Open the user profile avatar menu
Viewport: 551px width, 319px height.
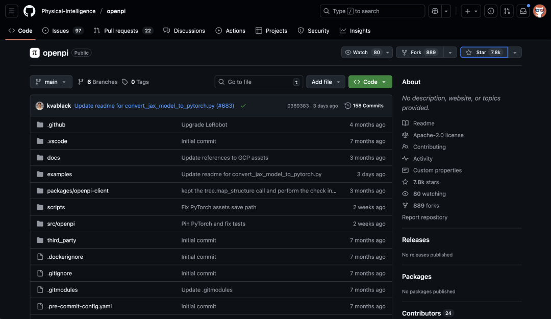539,11
